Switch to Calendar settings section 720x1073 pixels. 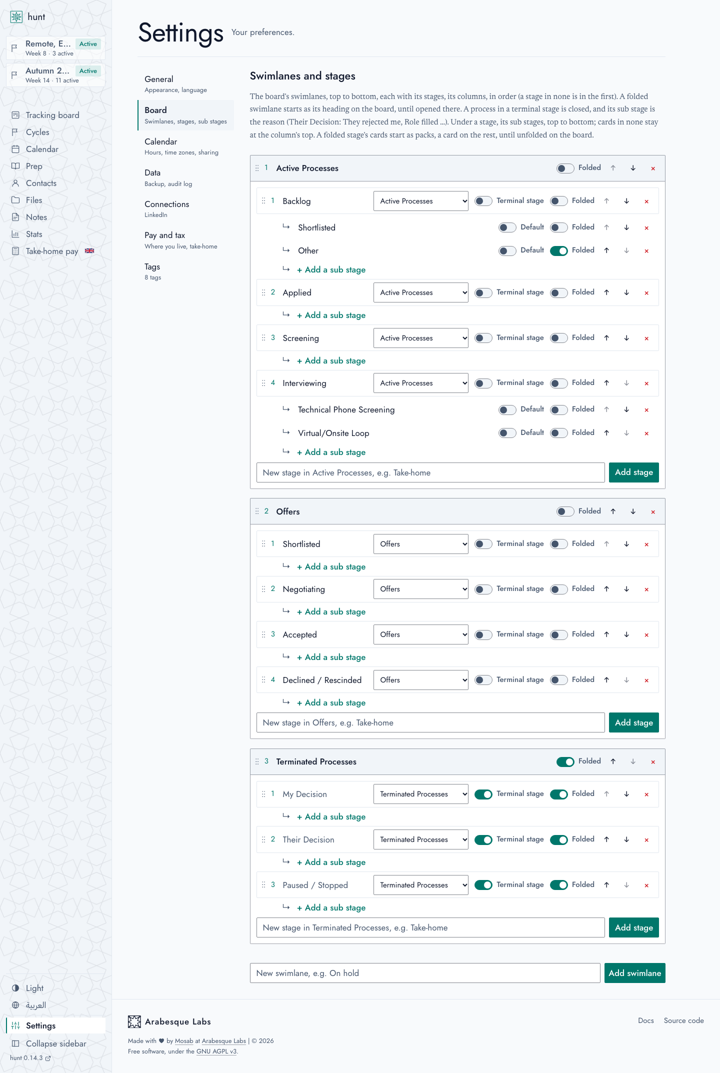[185, 146]
